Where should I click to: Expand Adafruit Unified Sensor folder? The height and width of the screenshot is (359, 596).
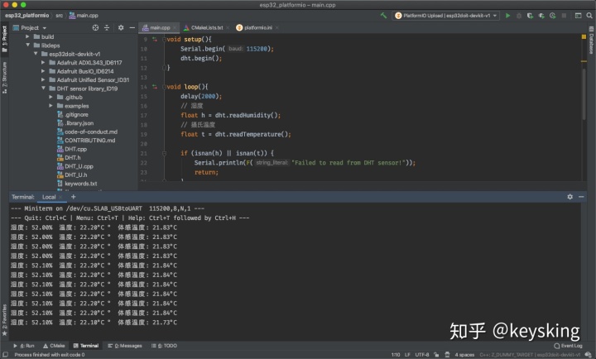click(x=43, y=79)
